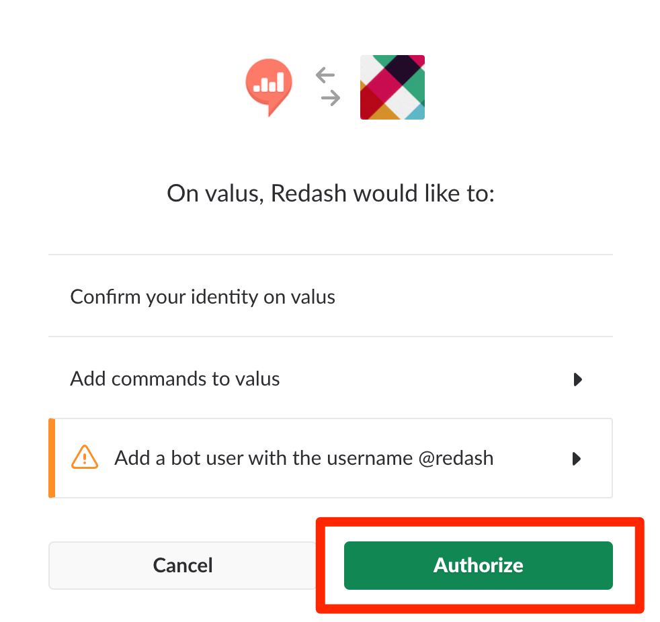Authorize the Redash integration

point(478,565)
